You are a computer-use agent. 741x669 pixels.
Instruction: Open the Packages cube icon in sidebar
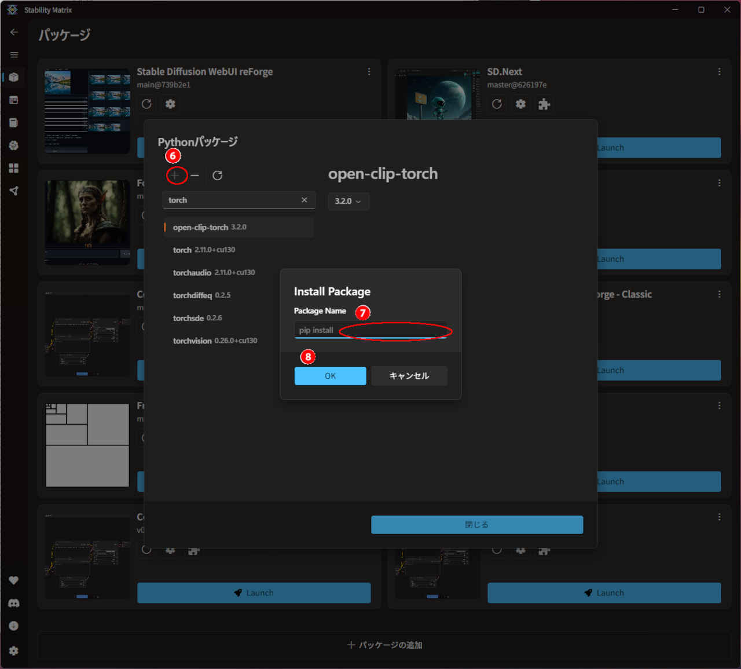pos(14,77)
